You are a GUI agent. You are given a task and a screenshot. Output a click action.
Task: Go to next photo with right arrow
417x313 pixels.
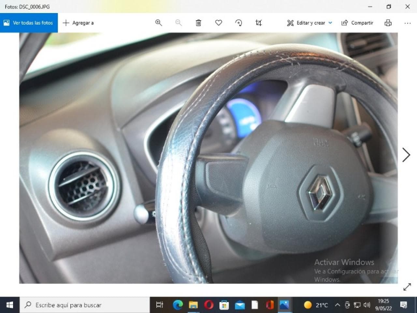click(406, 155)
